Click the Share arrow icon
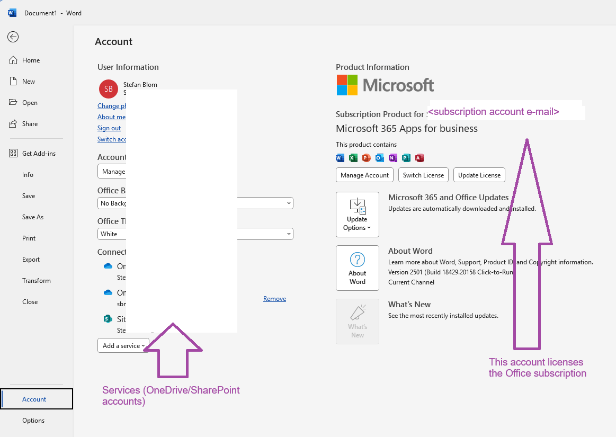Screen dimensions: 616x437 13,124
